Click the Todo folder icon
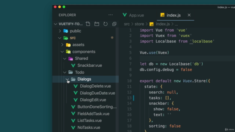The width and height of the screenshot is (235, 132). point(70,72)
